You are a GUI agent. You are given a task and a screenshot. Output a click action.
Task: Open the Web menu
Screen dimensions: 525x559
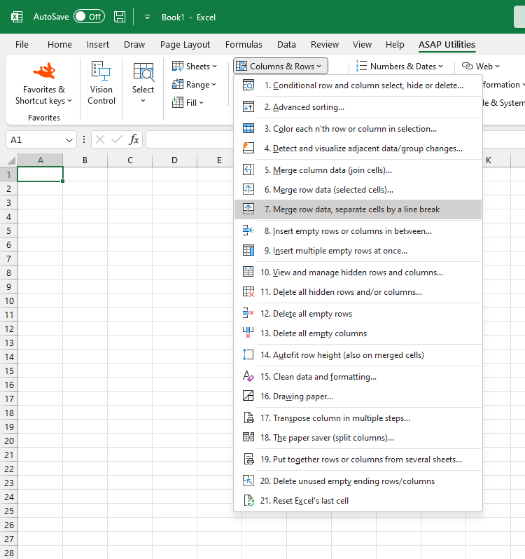coord(480,67)
